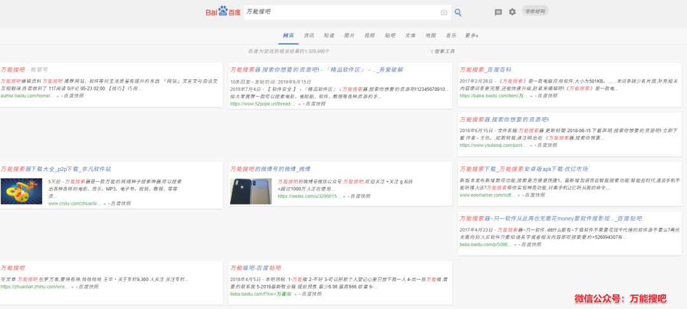Expand the arrow next to tieba.baidu.com/p/5086 URL
This screenshot has width=687, height=309.
[x=515, y=245]
